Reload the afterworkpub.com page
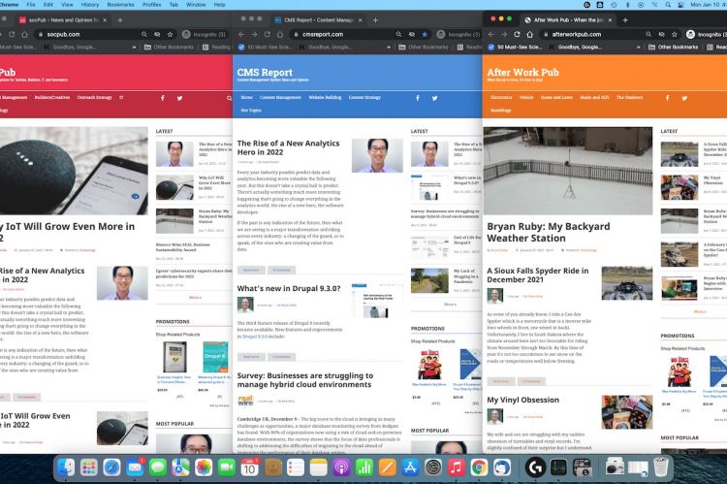727x484 pixels. pos(517,34)
